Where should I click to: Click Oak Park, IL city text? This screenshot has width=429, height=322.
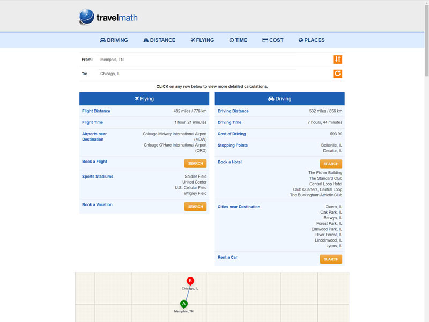(x=331, y=212)
